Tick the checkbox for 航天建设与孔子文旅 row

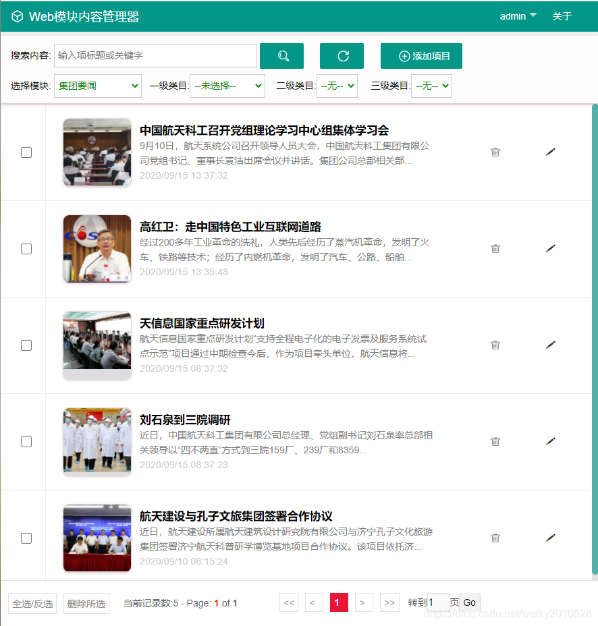pos(26,538)
